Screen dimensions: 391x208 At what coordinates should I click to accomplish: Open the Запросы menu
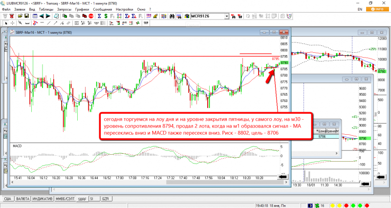pyautogui.click(x=64, y=9)
